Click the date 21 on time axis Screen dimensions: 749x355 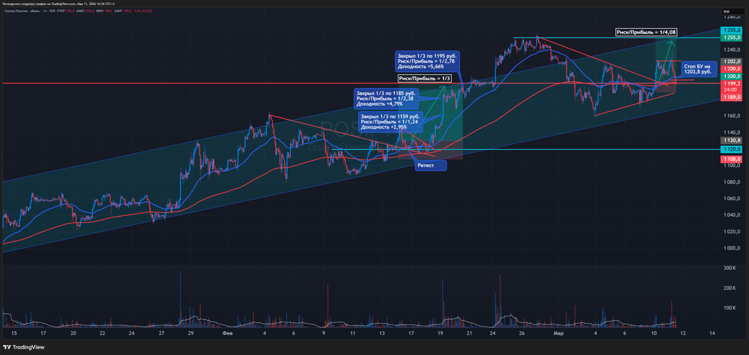[469, 334]
